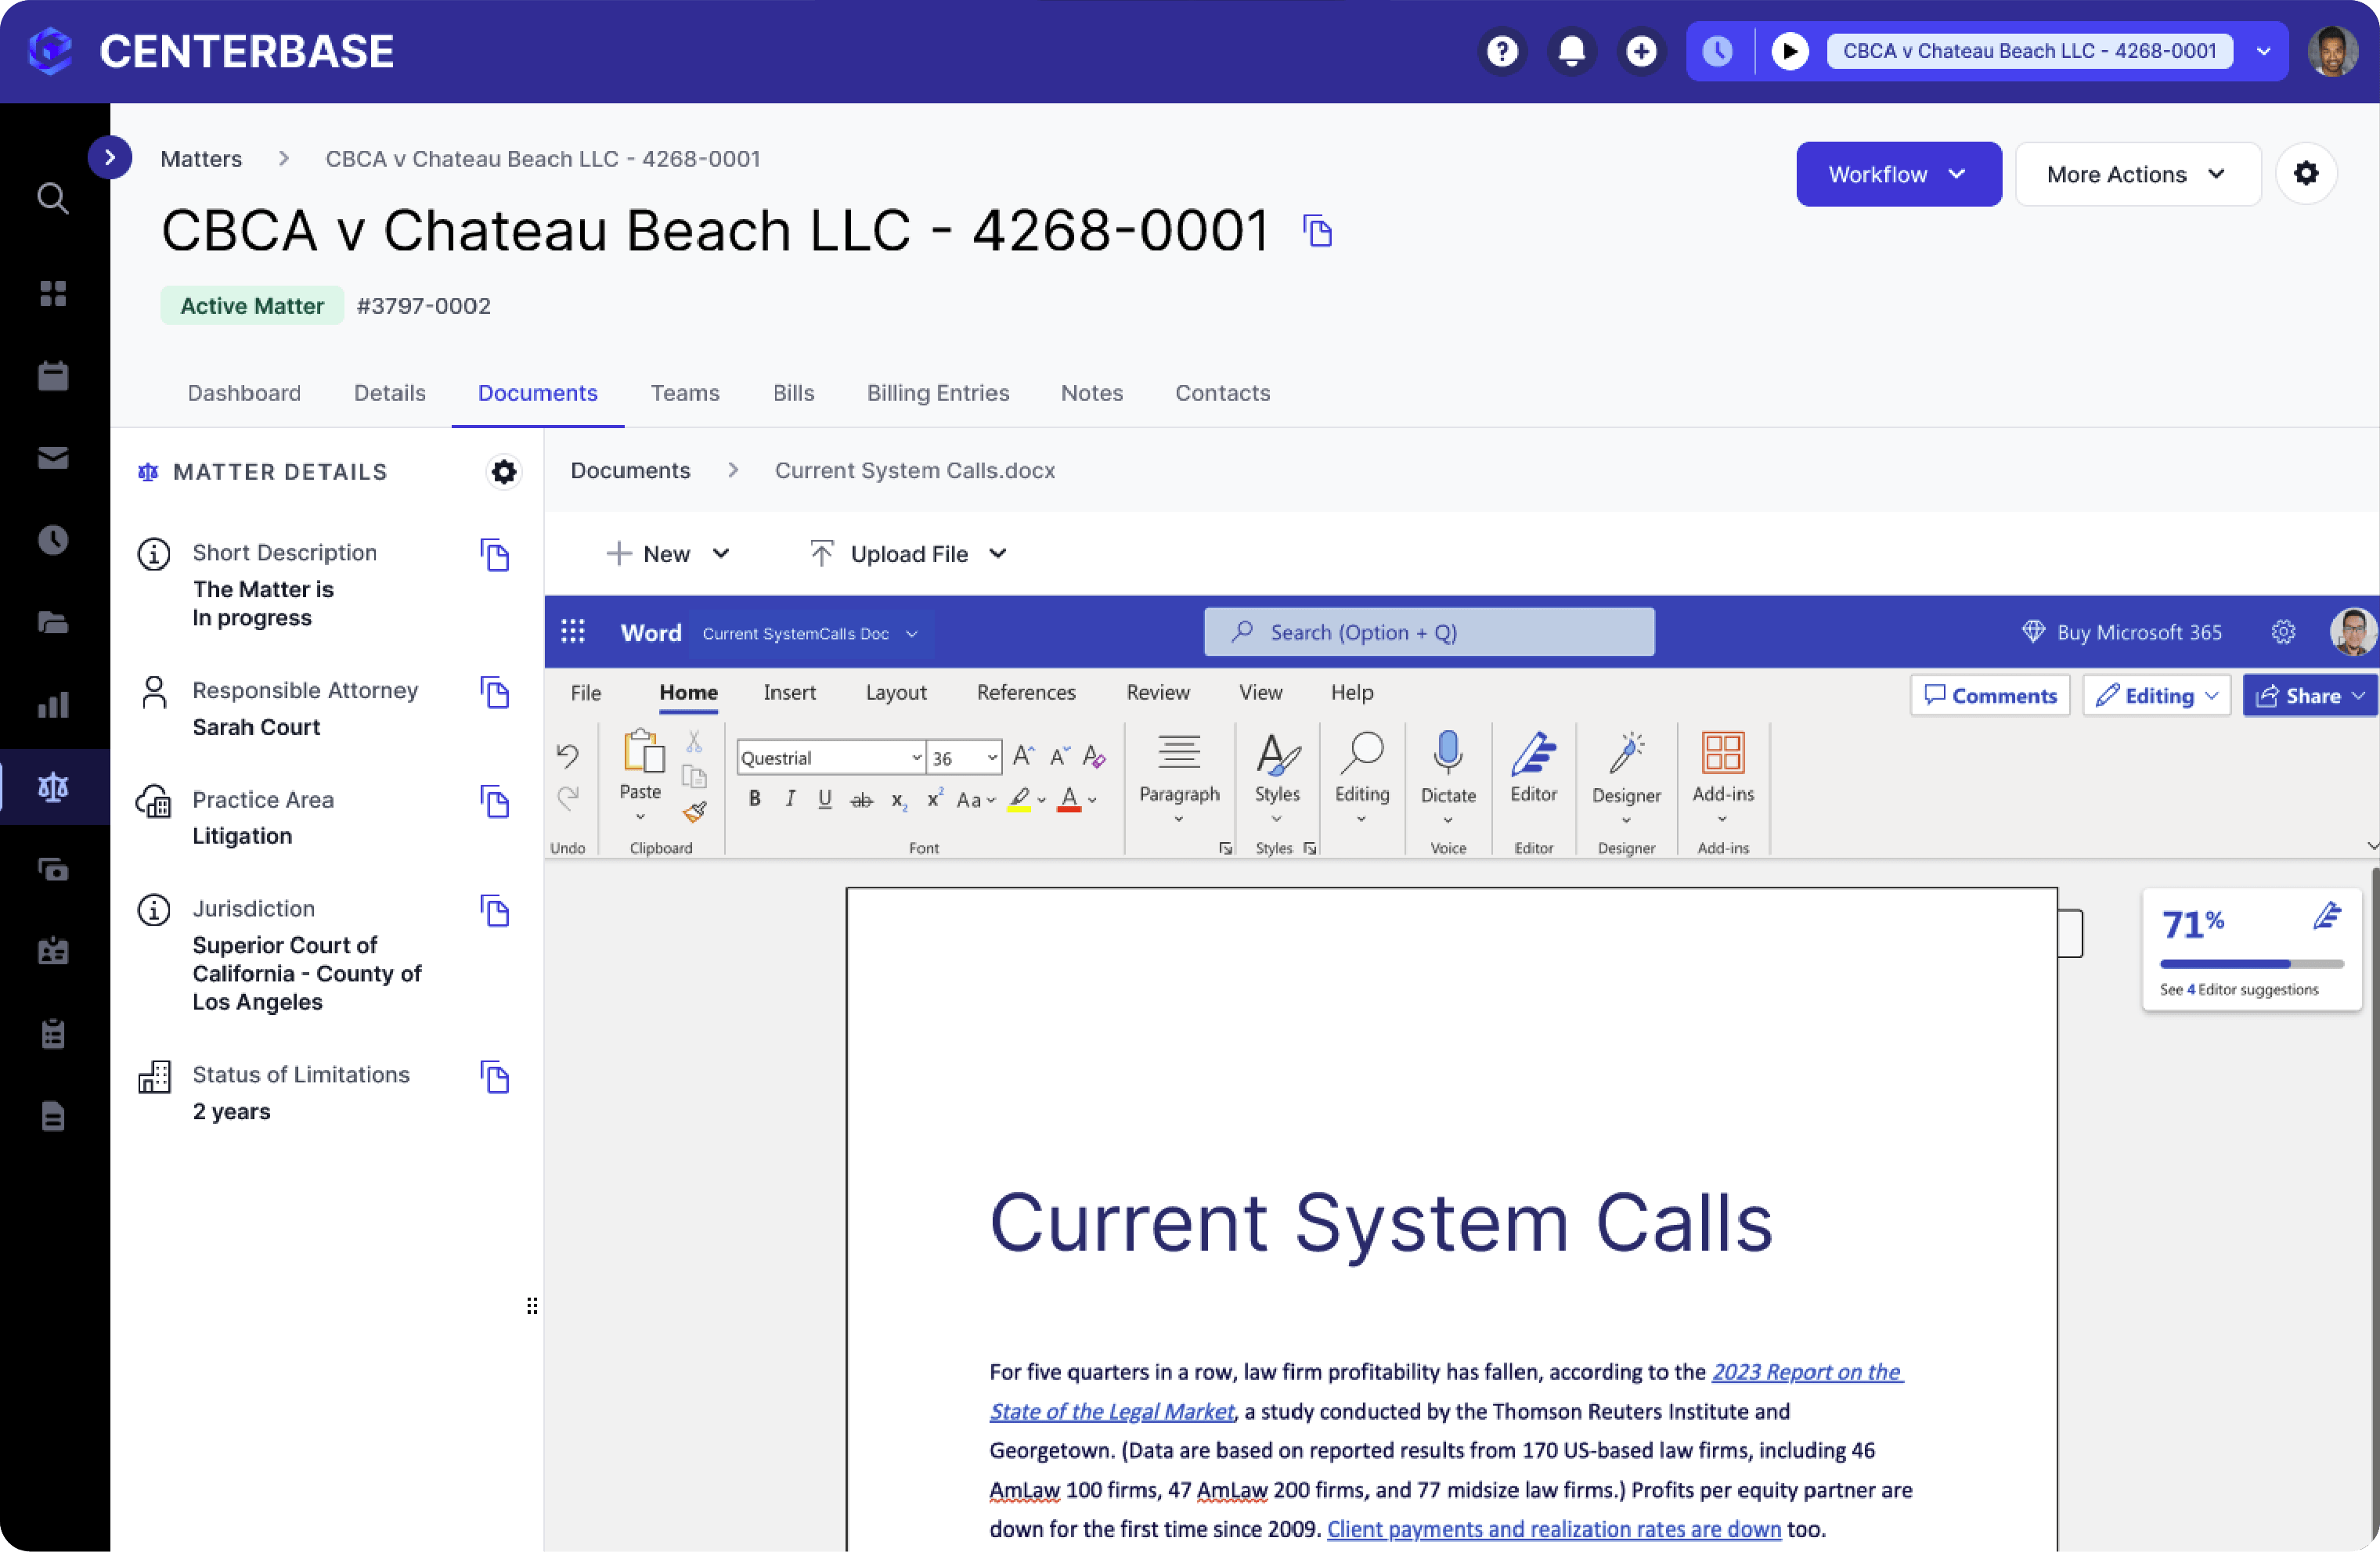
Task: Open the Editor pane in Word
Action: 1533,780
